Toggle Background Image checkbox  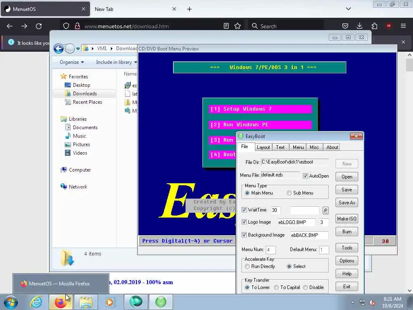(x=244, y=235)
